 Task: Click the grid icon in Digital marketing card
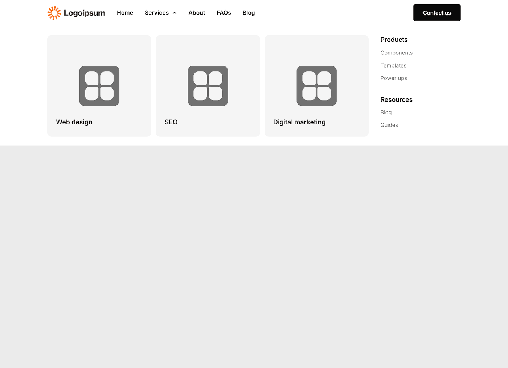pyautogui.click(x=317, y=86)
